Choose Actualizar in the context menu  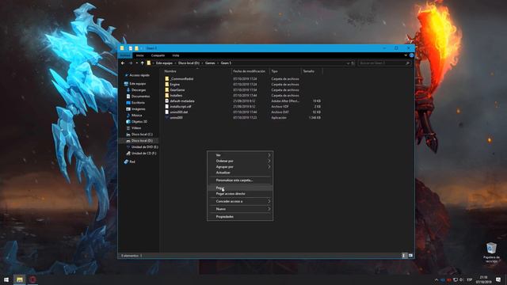pos(240,173)
